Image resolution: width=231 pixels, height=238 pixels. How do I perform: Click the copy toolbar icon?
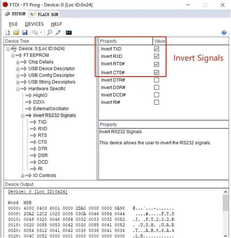pos(35,33)
